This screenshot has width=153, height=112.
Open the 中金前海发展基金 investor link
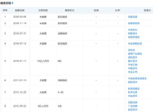tap(137, 78)
